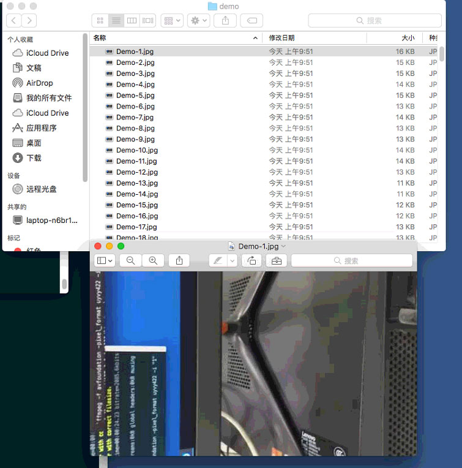This screenshot has width=462, height=468.
Task: Rotate the image in Preview
Action: pyautogui.click(x=251, y=260)
